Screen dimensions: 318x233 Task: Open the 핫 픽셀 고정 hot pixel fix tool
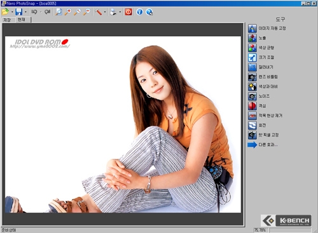pyautogui.click(x=263, y=135)
